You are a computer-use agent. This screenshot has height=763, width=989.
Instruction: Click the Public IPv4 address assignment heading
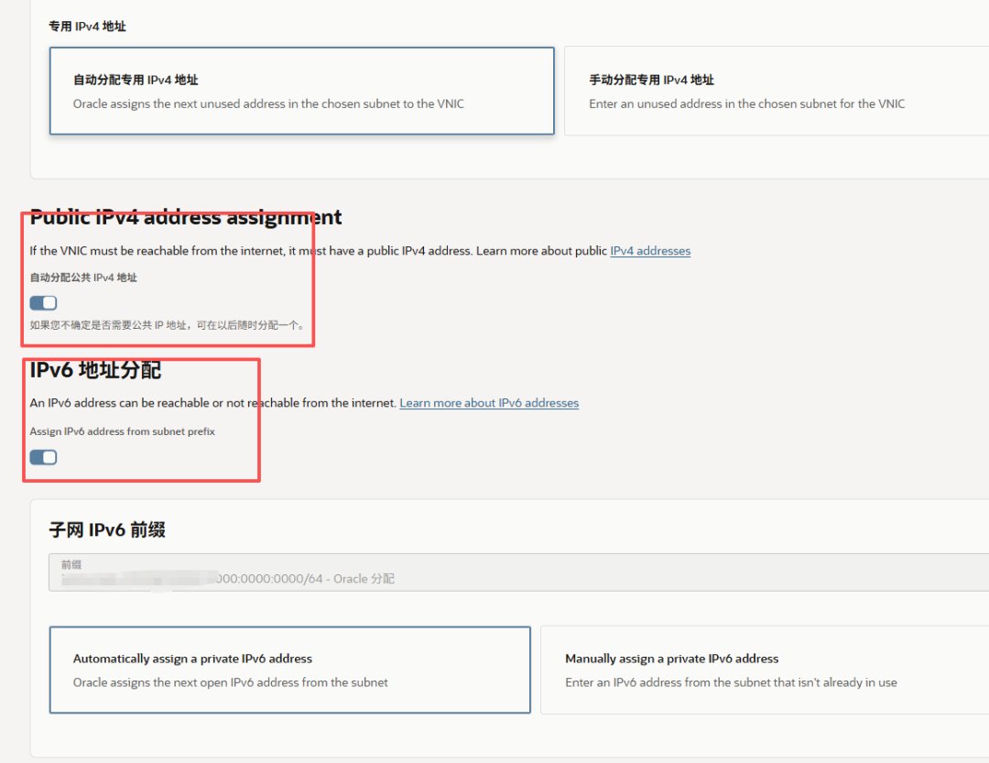tap(185, 217)
